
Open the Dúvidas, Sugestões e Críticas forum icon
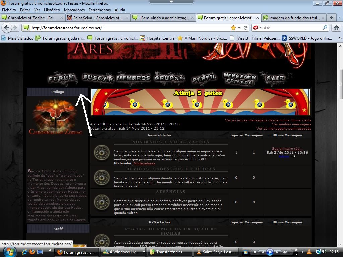pyautogui.click(x=102, y=177)
